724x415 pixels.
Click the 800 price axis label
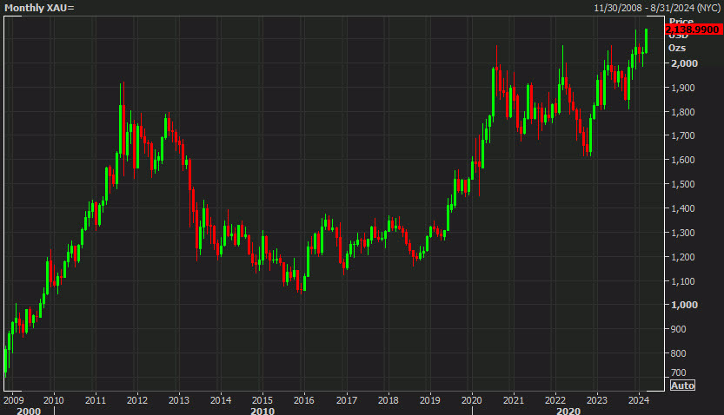point(678,353)
